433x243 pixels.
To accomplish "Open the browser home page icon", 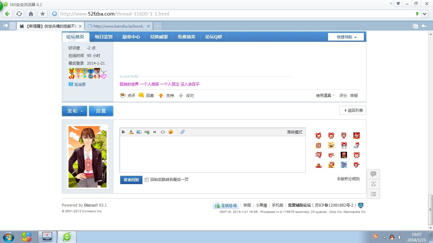I will [x=31, y=14].
